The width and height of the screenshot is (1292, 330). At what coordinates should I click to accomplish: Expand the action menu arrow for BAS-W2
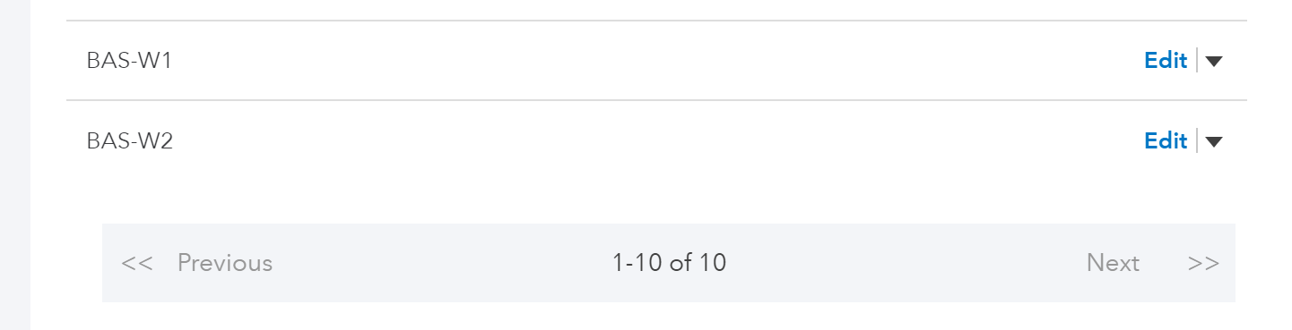pyautogui.click(x=1213, y=141)
